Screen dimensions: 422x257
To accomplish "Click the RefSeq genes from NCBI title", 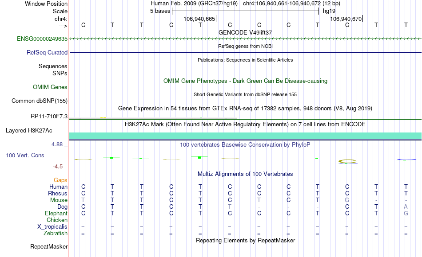I will click(246, 46).
